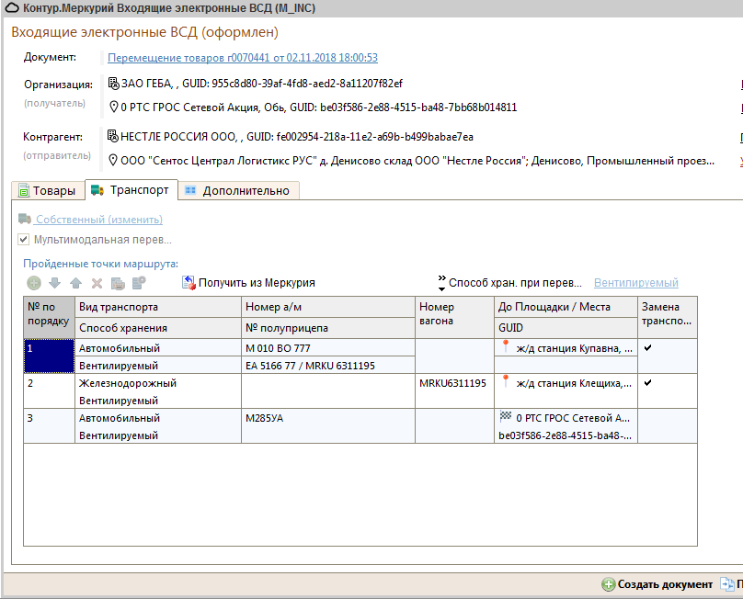Viewport: 743px width, 599px height.
Task: Click До Площадки / Места column header
Action: click(x=566, y=307)
